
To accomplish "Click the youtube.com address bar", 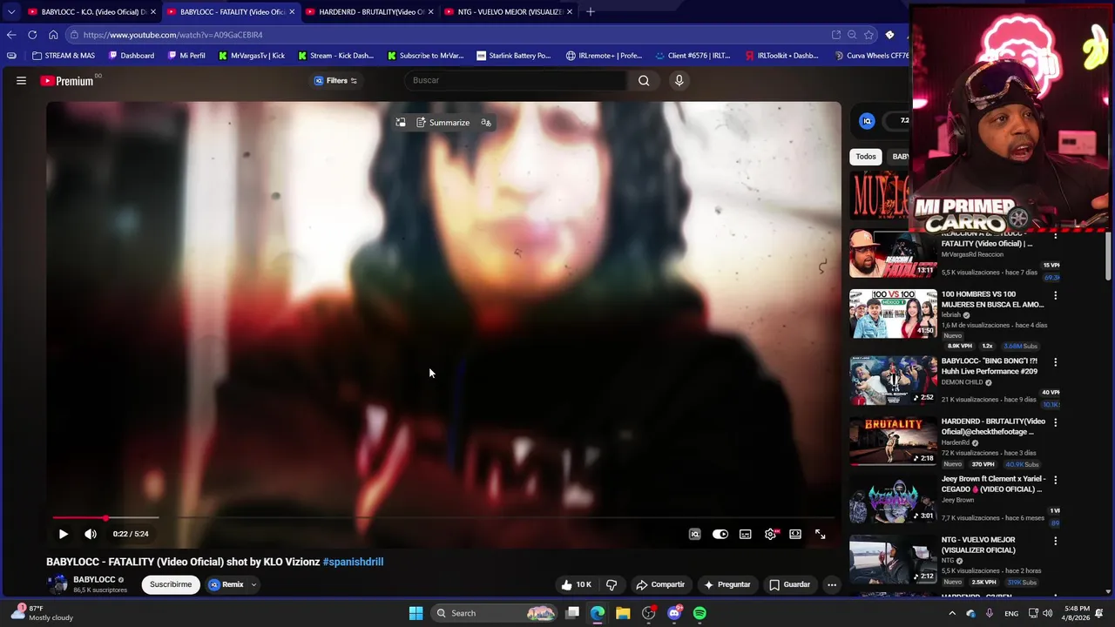I will pos(444,35).
